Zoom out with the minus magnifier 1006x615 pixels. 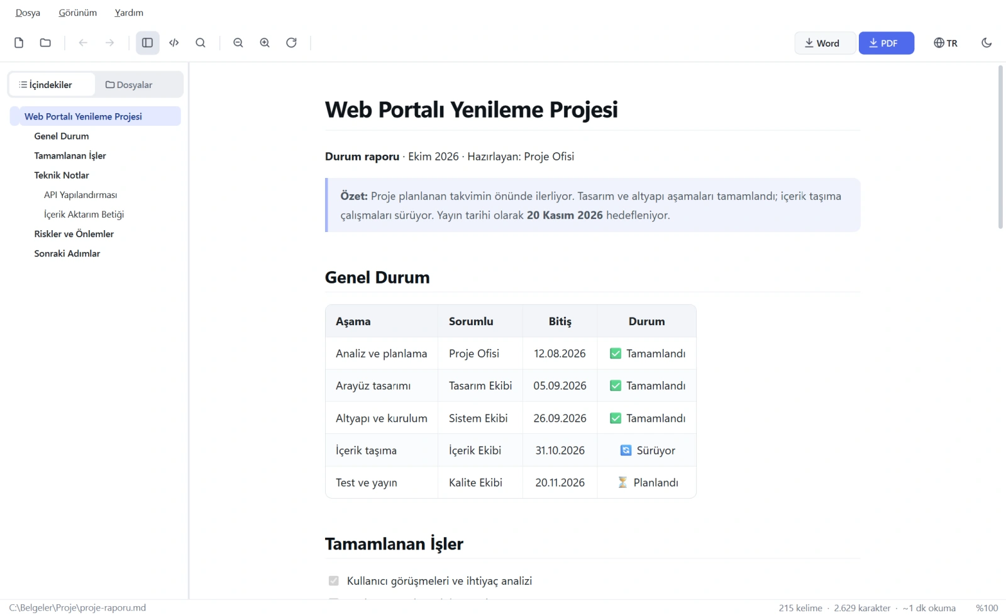(x=238, y=43)
